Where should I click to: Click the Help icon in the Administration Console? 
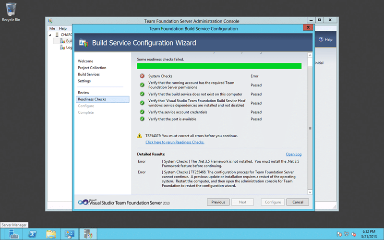pyautogui.click(x=321, y=39)
